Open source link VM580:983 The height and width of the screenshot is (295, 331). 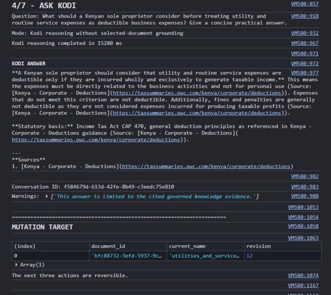click(x=305, y=187)
